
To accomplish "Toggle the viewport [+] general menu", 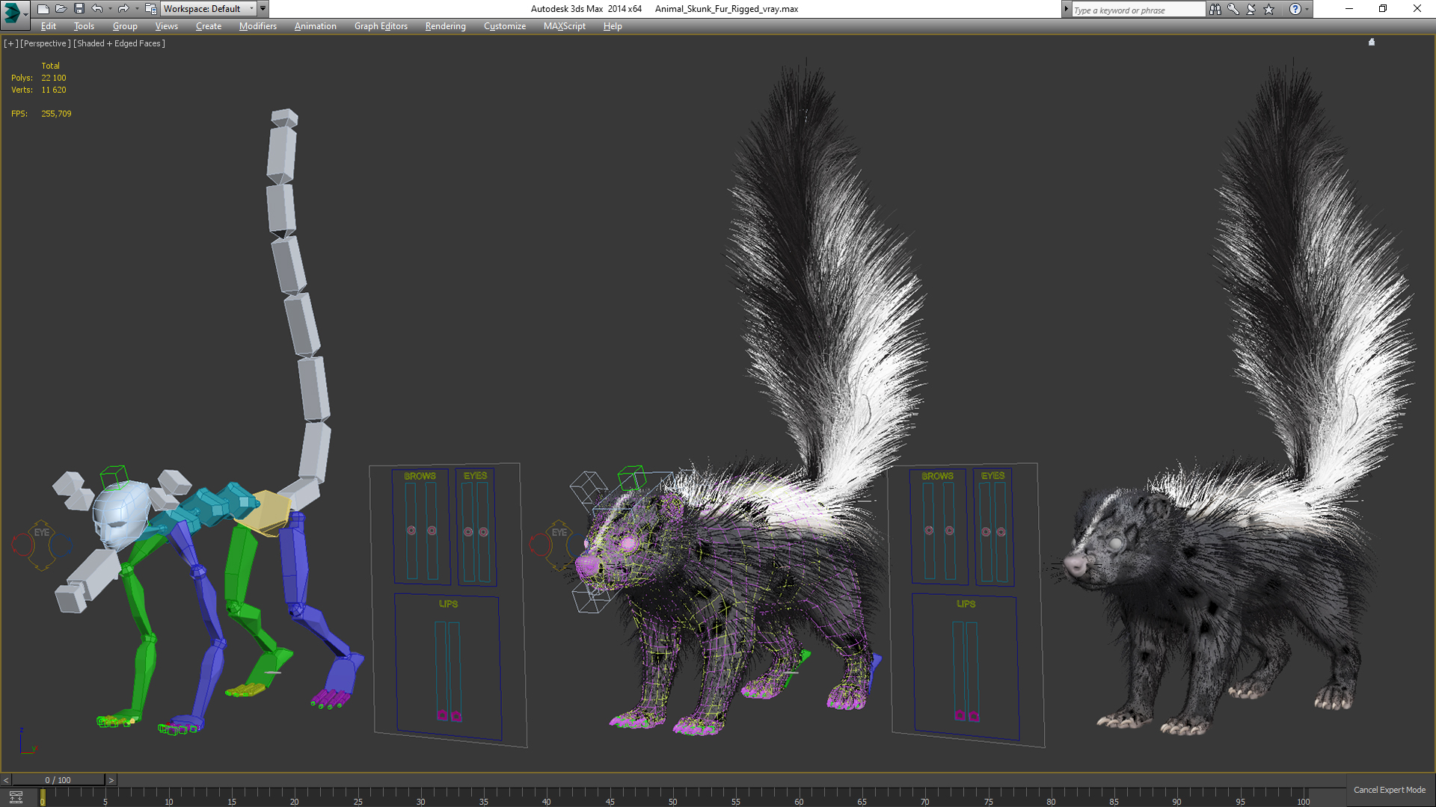I will click(10, 43).
